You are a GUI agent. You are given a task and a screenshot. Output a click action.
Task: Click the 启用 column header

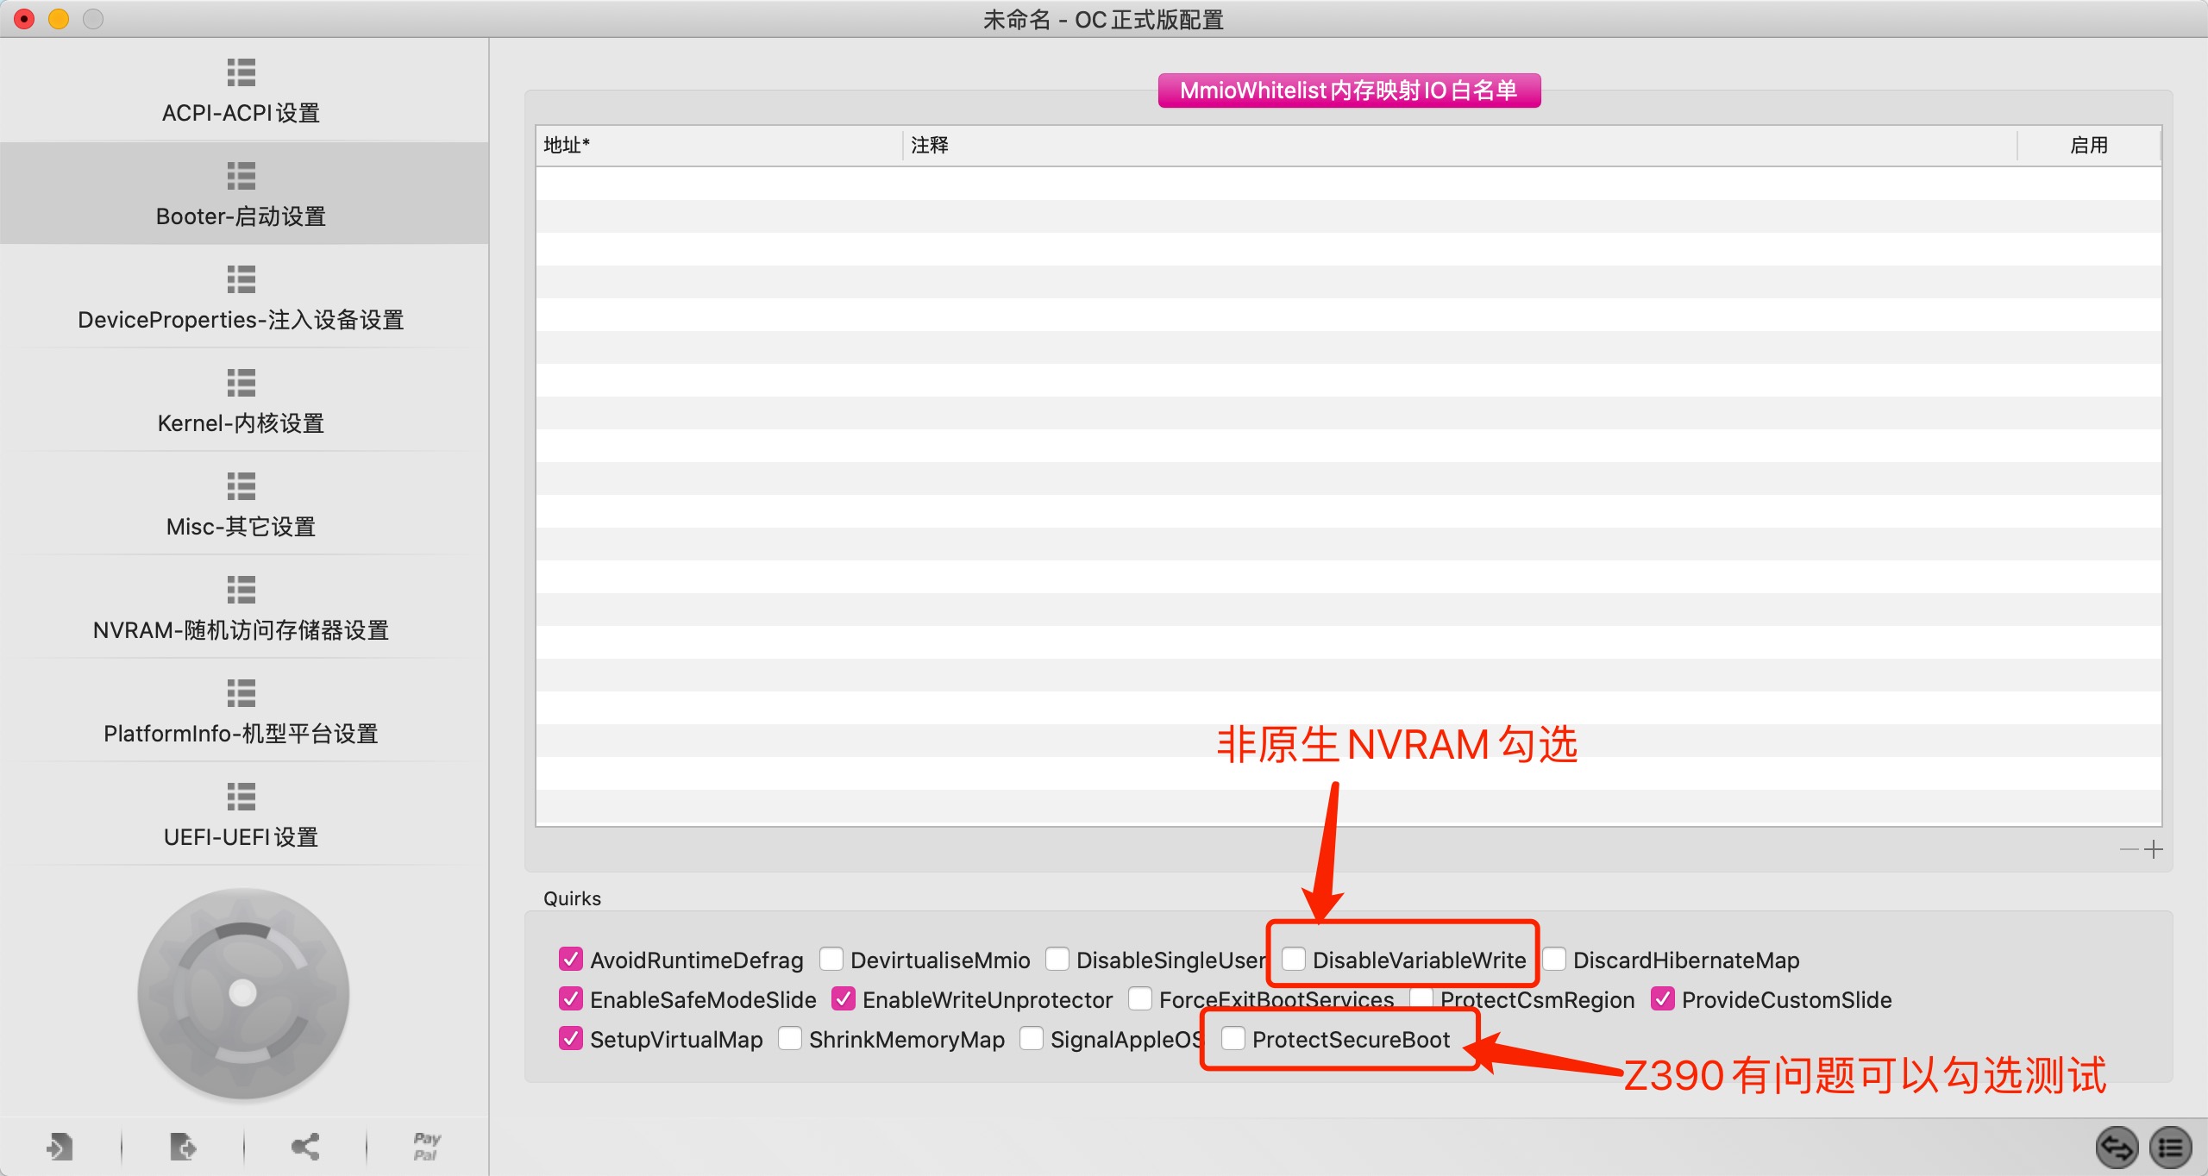(x=2089, y=145)
